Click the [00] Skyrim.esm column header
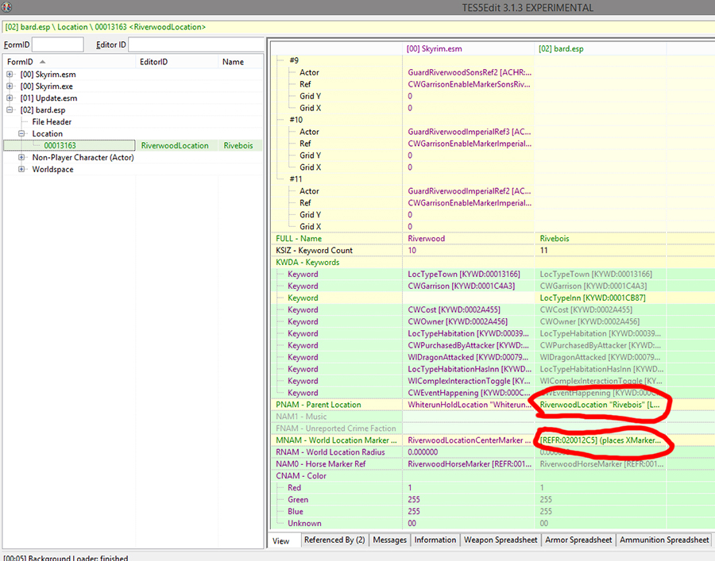 tap(468, 48)
